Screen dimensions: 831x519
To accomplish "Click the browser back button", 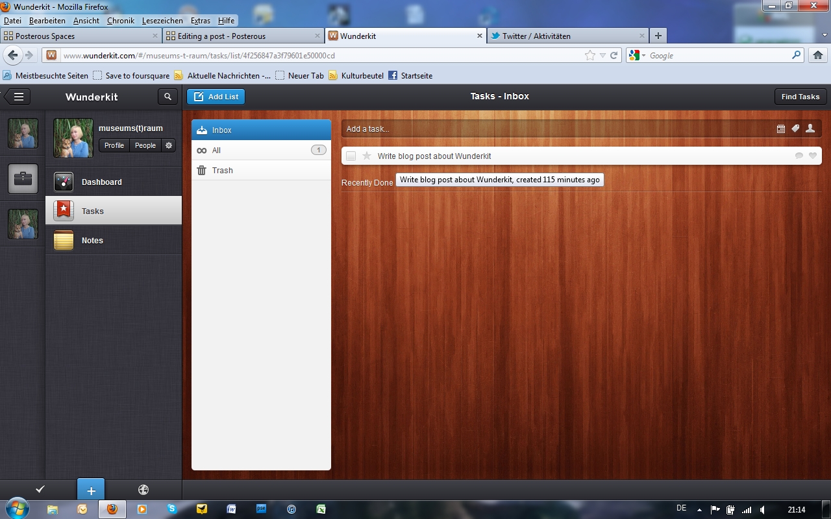I will pyautogui.click(x=13, y=55).
